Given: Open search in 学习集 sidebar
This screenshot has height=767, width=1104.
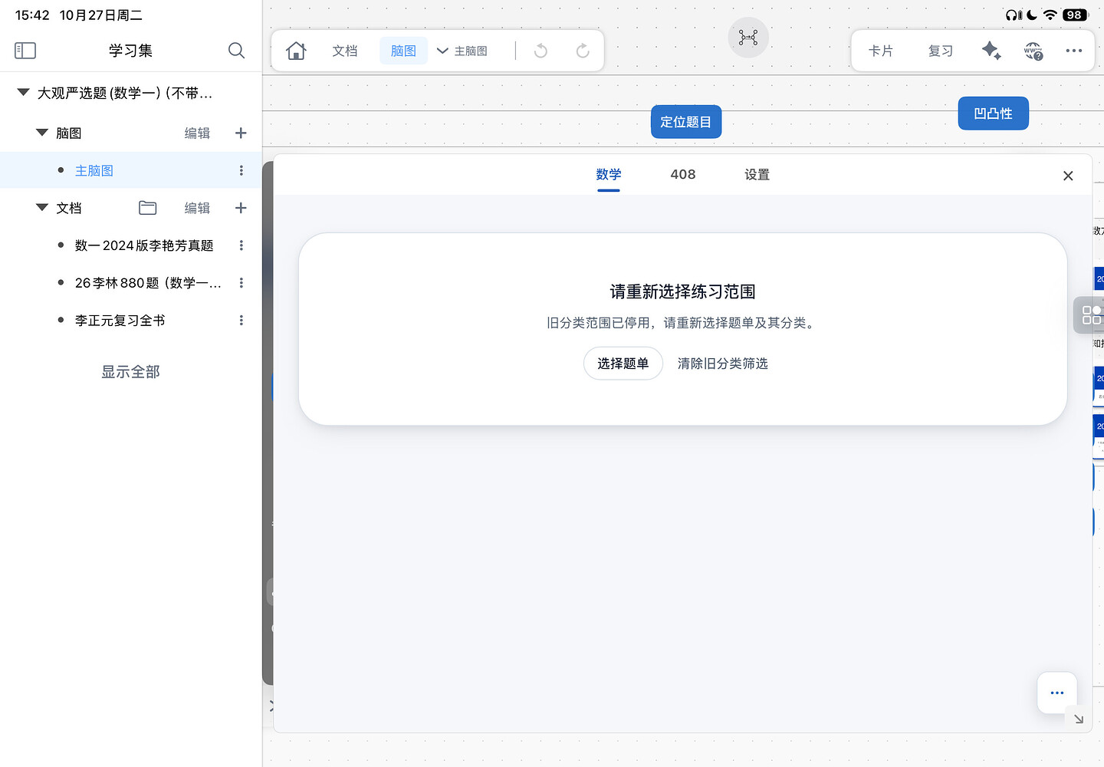Looking at the screenshot, I should 236,51.
